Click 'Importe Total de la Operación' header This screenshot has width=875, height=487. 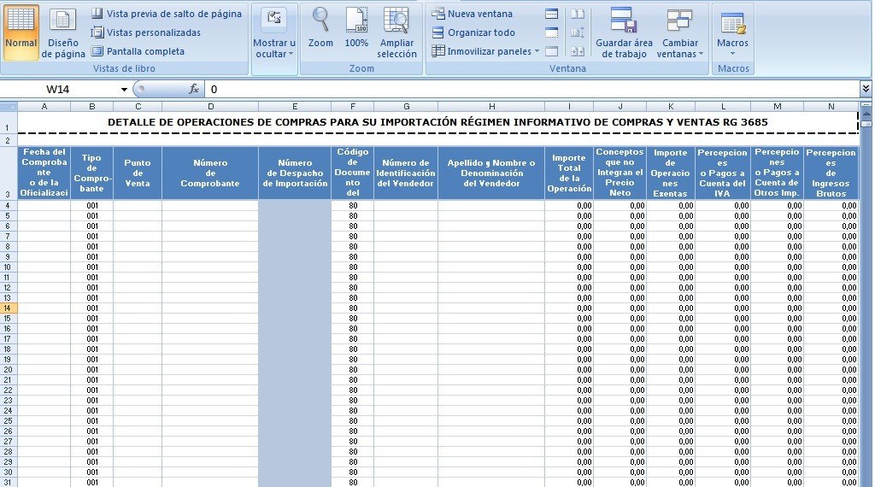coord(569,173)
